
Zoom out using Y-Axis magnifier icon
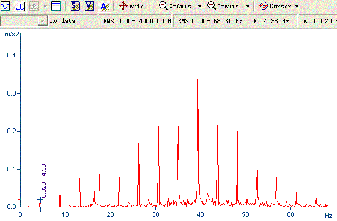pos(212,6)
